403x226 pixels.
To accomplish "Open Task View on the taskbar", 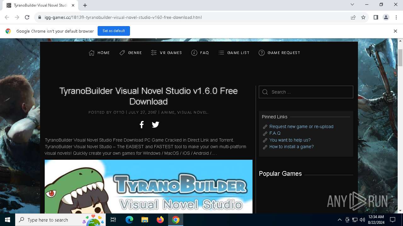I will coord(113,220).
